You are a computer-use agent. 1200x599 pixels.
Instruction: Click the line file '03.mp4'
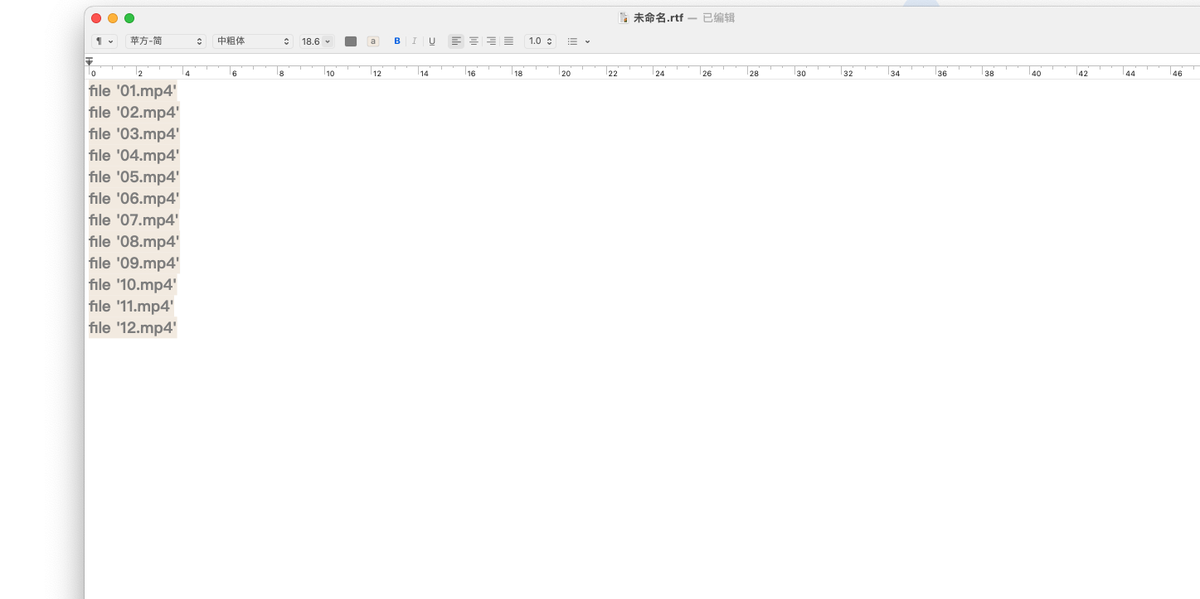pyautogui.click(x=134, y=134)
